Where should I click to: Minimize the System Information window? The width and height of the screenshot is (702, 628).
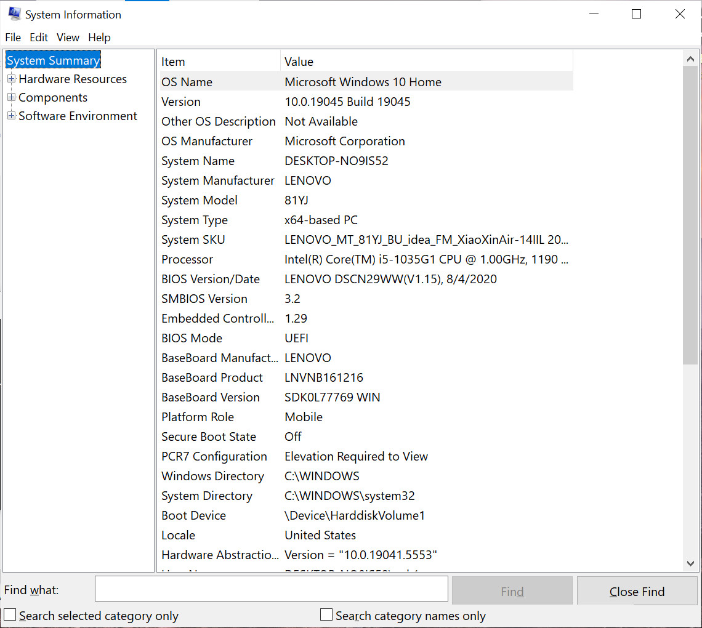click(594, 14)
